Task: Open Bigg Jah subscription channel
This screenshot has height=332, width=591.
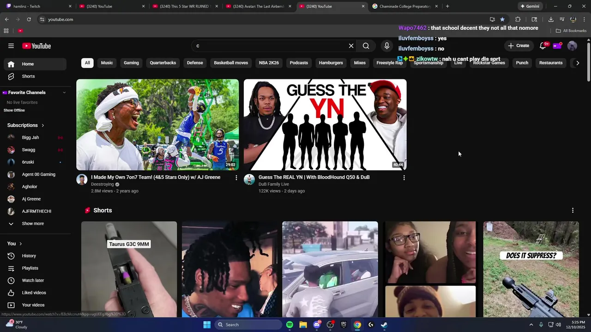Action: coord(35,137)
